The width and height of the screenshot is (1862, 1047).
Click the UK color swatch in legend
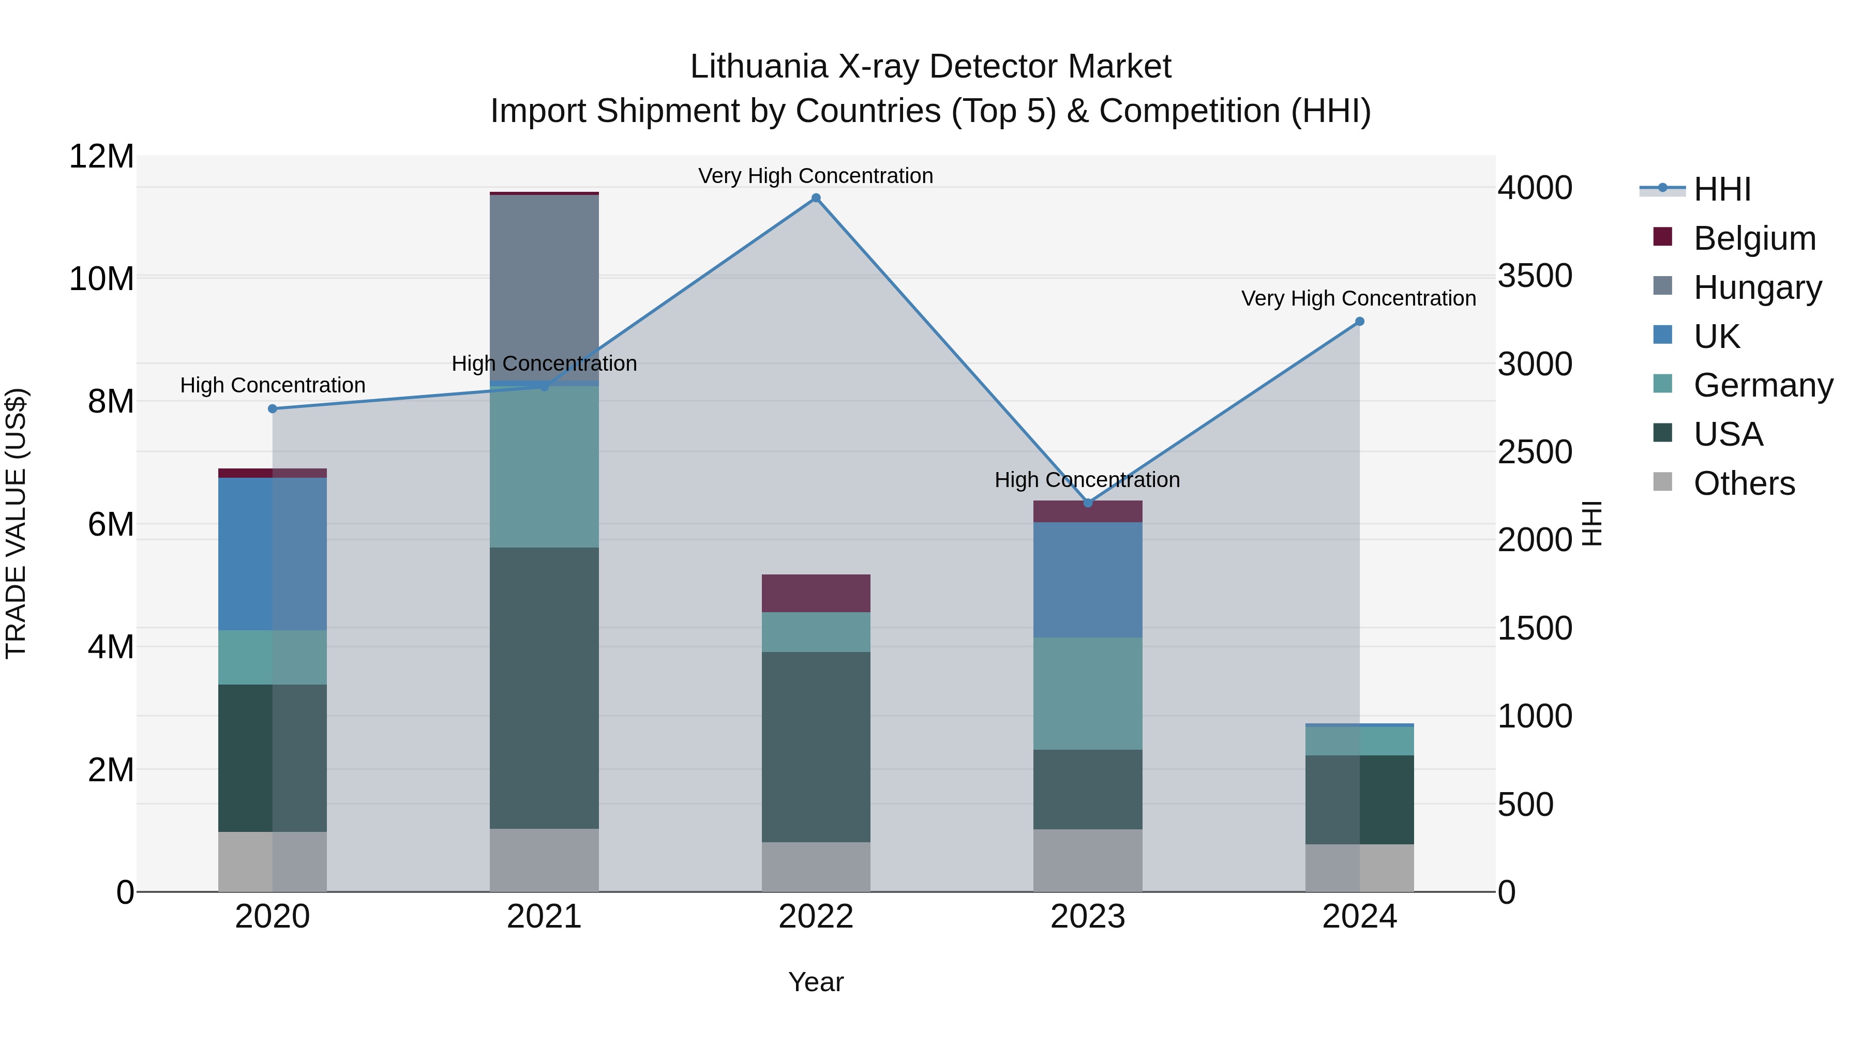[1662, 335]
